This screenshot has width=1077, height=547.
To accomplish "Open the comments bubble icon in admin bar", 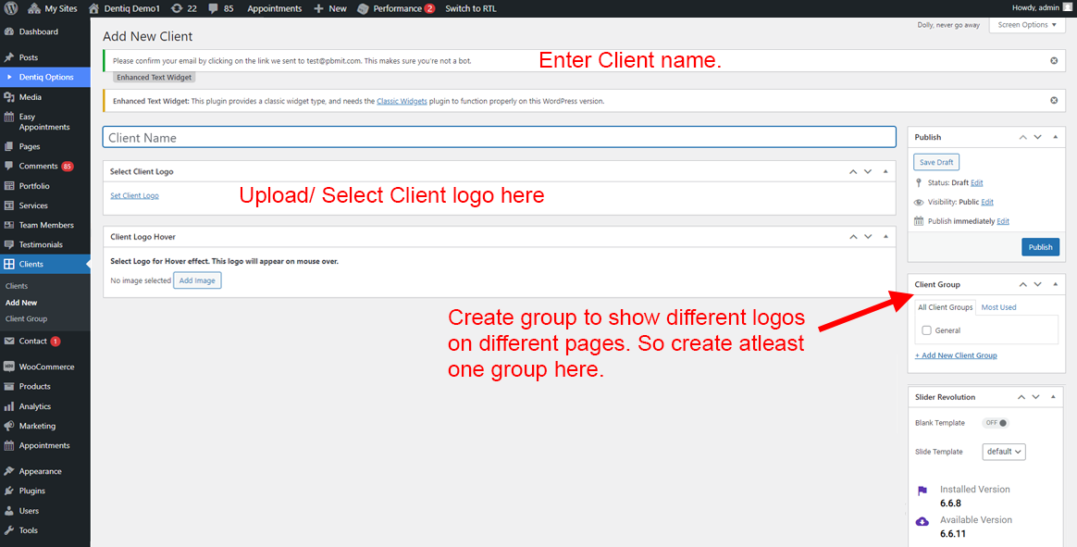I will point(215,8).
